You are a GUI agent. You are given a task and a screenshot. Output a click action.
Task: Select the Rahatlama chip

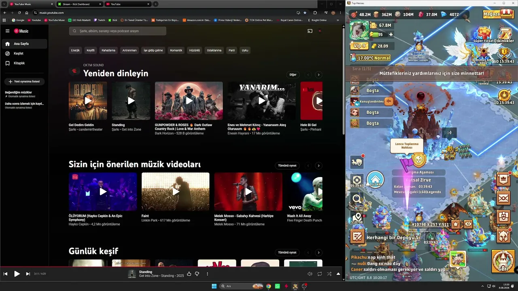(108, 51)
